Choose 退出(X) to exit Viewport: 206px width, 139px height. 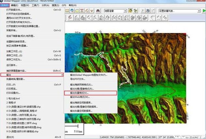pyautogui.click(x=32, y=137)
